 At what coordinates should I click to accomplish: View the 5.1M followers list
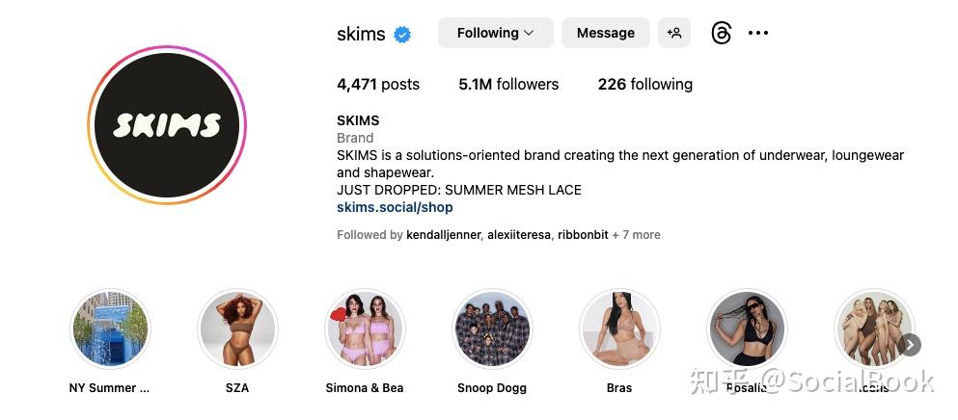coord(508,84)
